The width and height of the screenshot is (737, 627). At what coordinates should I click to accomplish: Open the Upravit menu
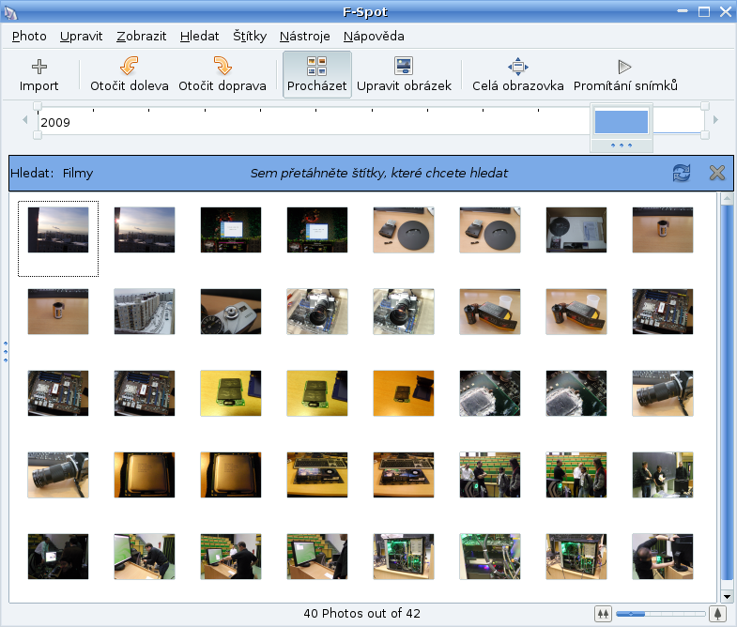click(x=82, y=37)
